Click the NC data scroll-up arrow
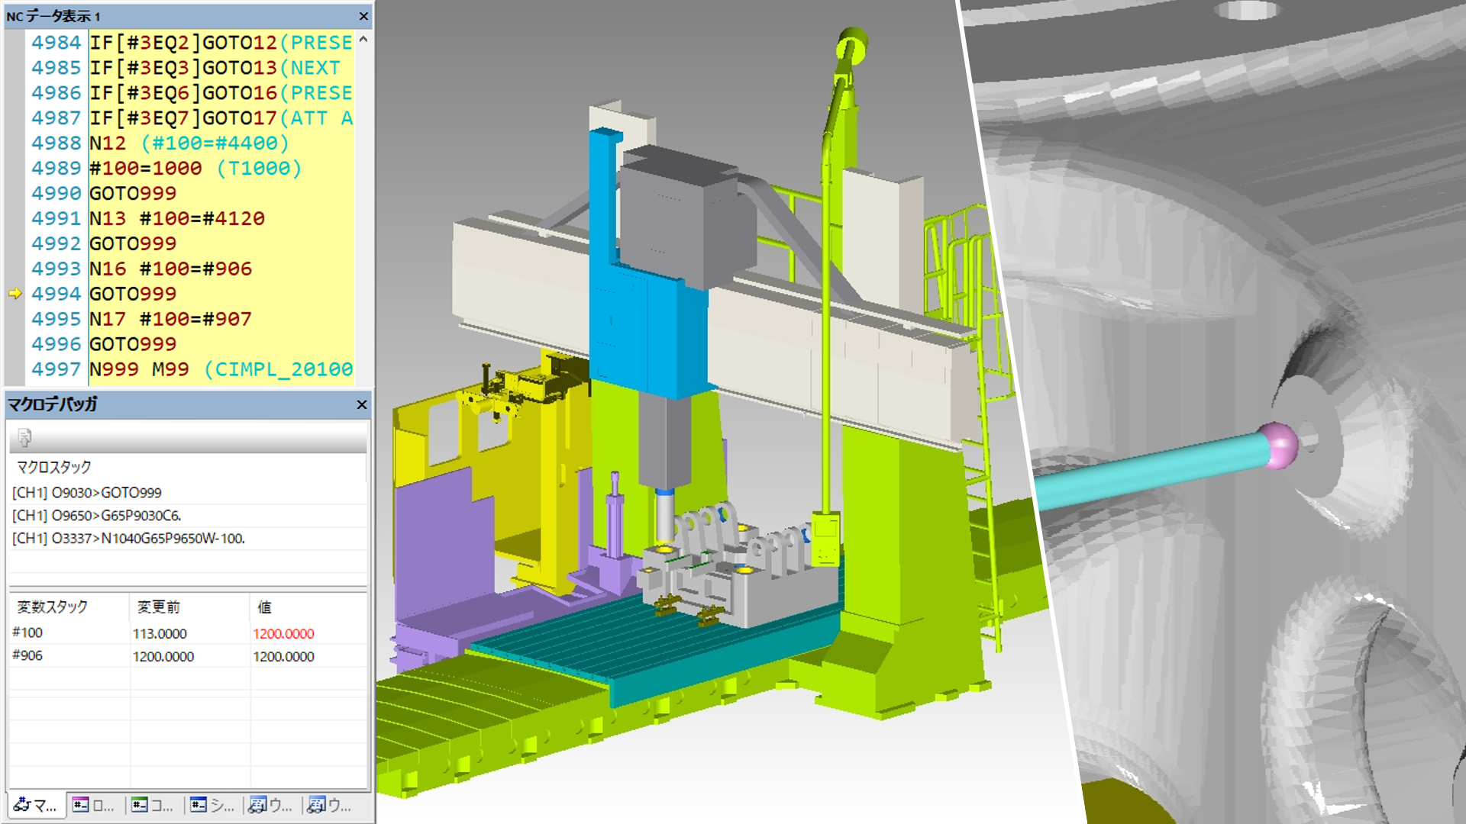1466x824 pixels. (x=363, y=40)
